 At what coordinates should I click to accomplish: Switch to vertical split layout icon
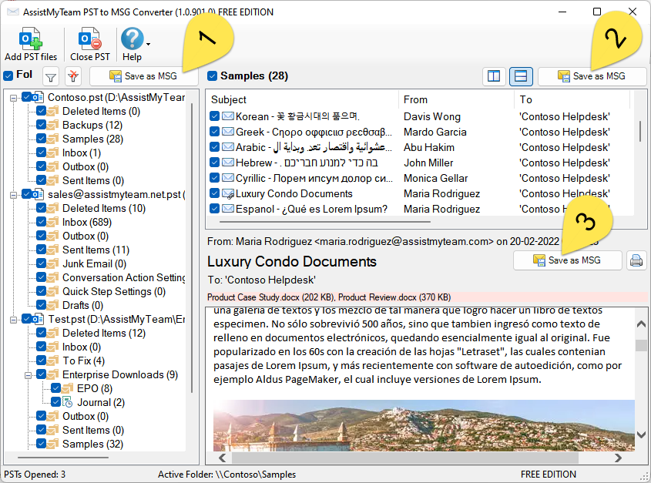tap(494, 76)
